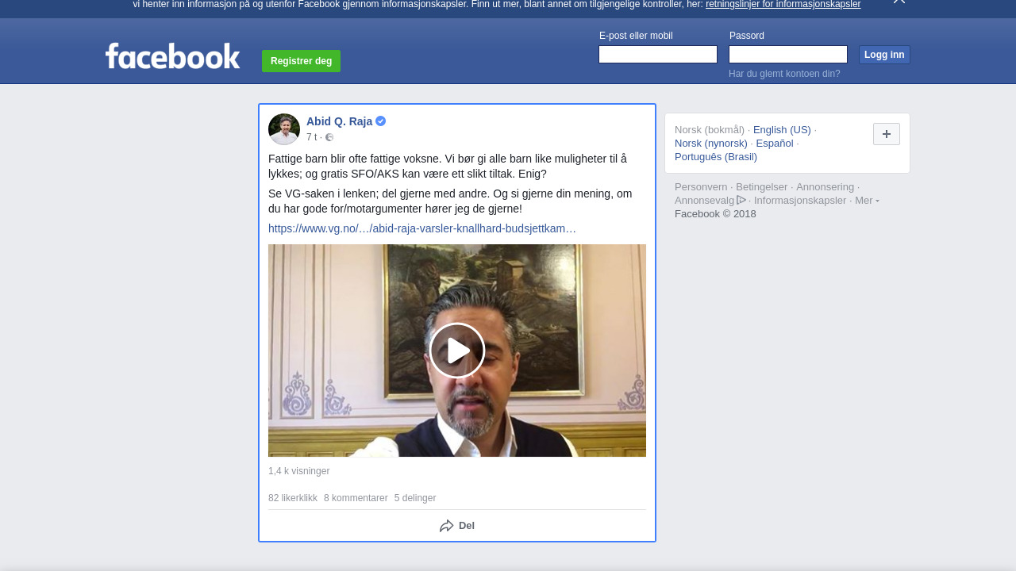
Task: Click the 1,4 k visninger text
Action: click(298, 471)
